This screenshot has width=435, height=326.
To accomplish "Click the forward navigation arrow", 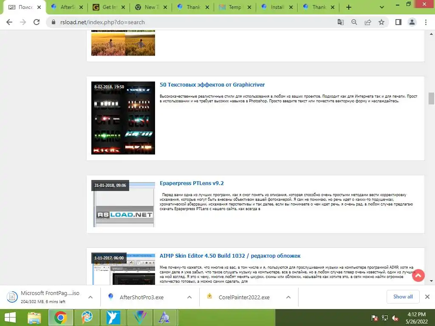I will pos(23,22).
